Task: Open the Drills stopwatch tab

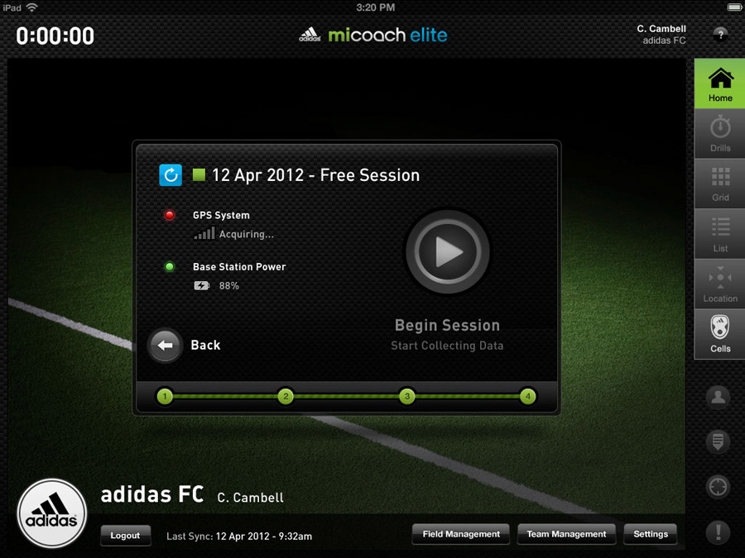Action: pyautogui.click(x=720, y=134)
